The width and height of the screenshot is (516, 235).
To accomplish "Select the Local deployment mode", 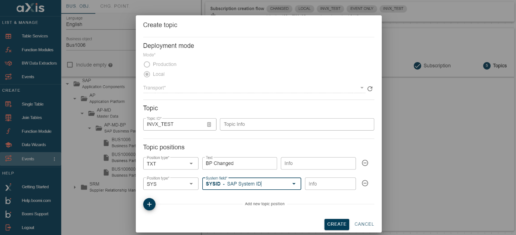I will point(146,74).
